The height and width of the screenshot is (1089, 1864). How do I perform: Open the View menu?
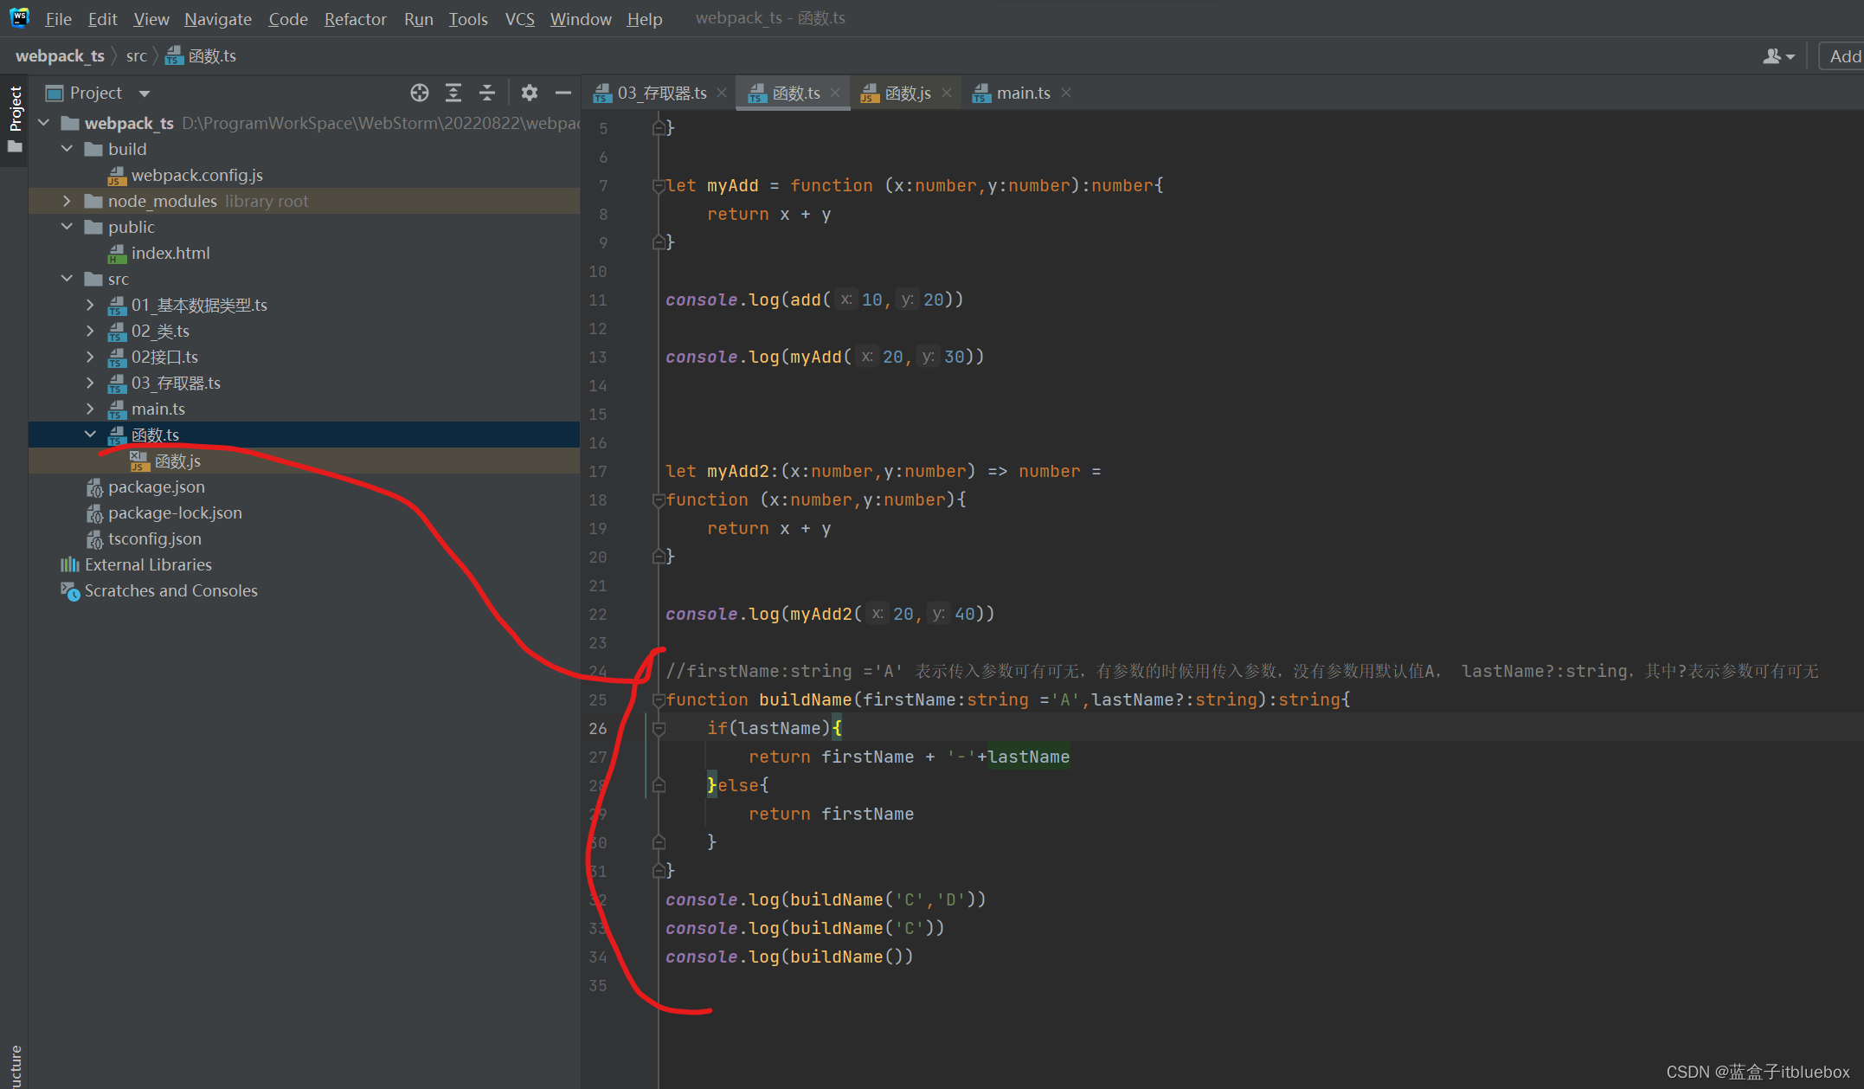tap(151, 19)
